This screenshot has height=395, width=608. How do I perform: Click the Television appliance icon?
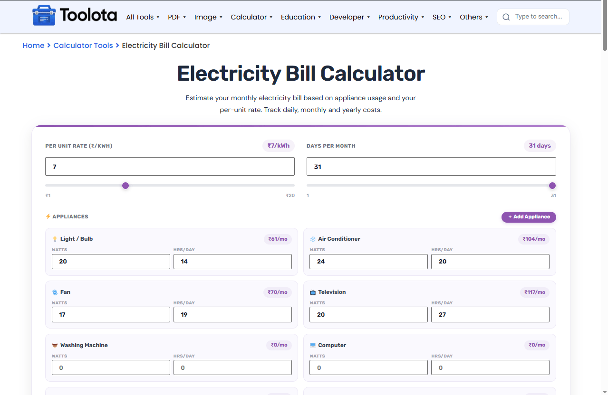[x=313, y=292]
